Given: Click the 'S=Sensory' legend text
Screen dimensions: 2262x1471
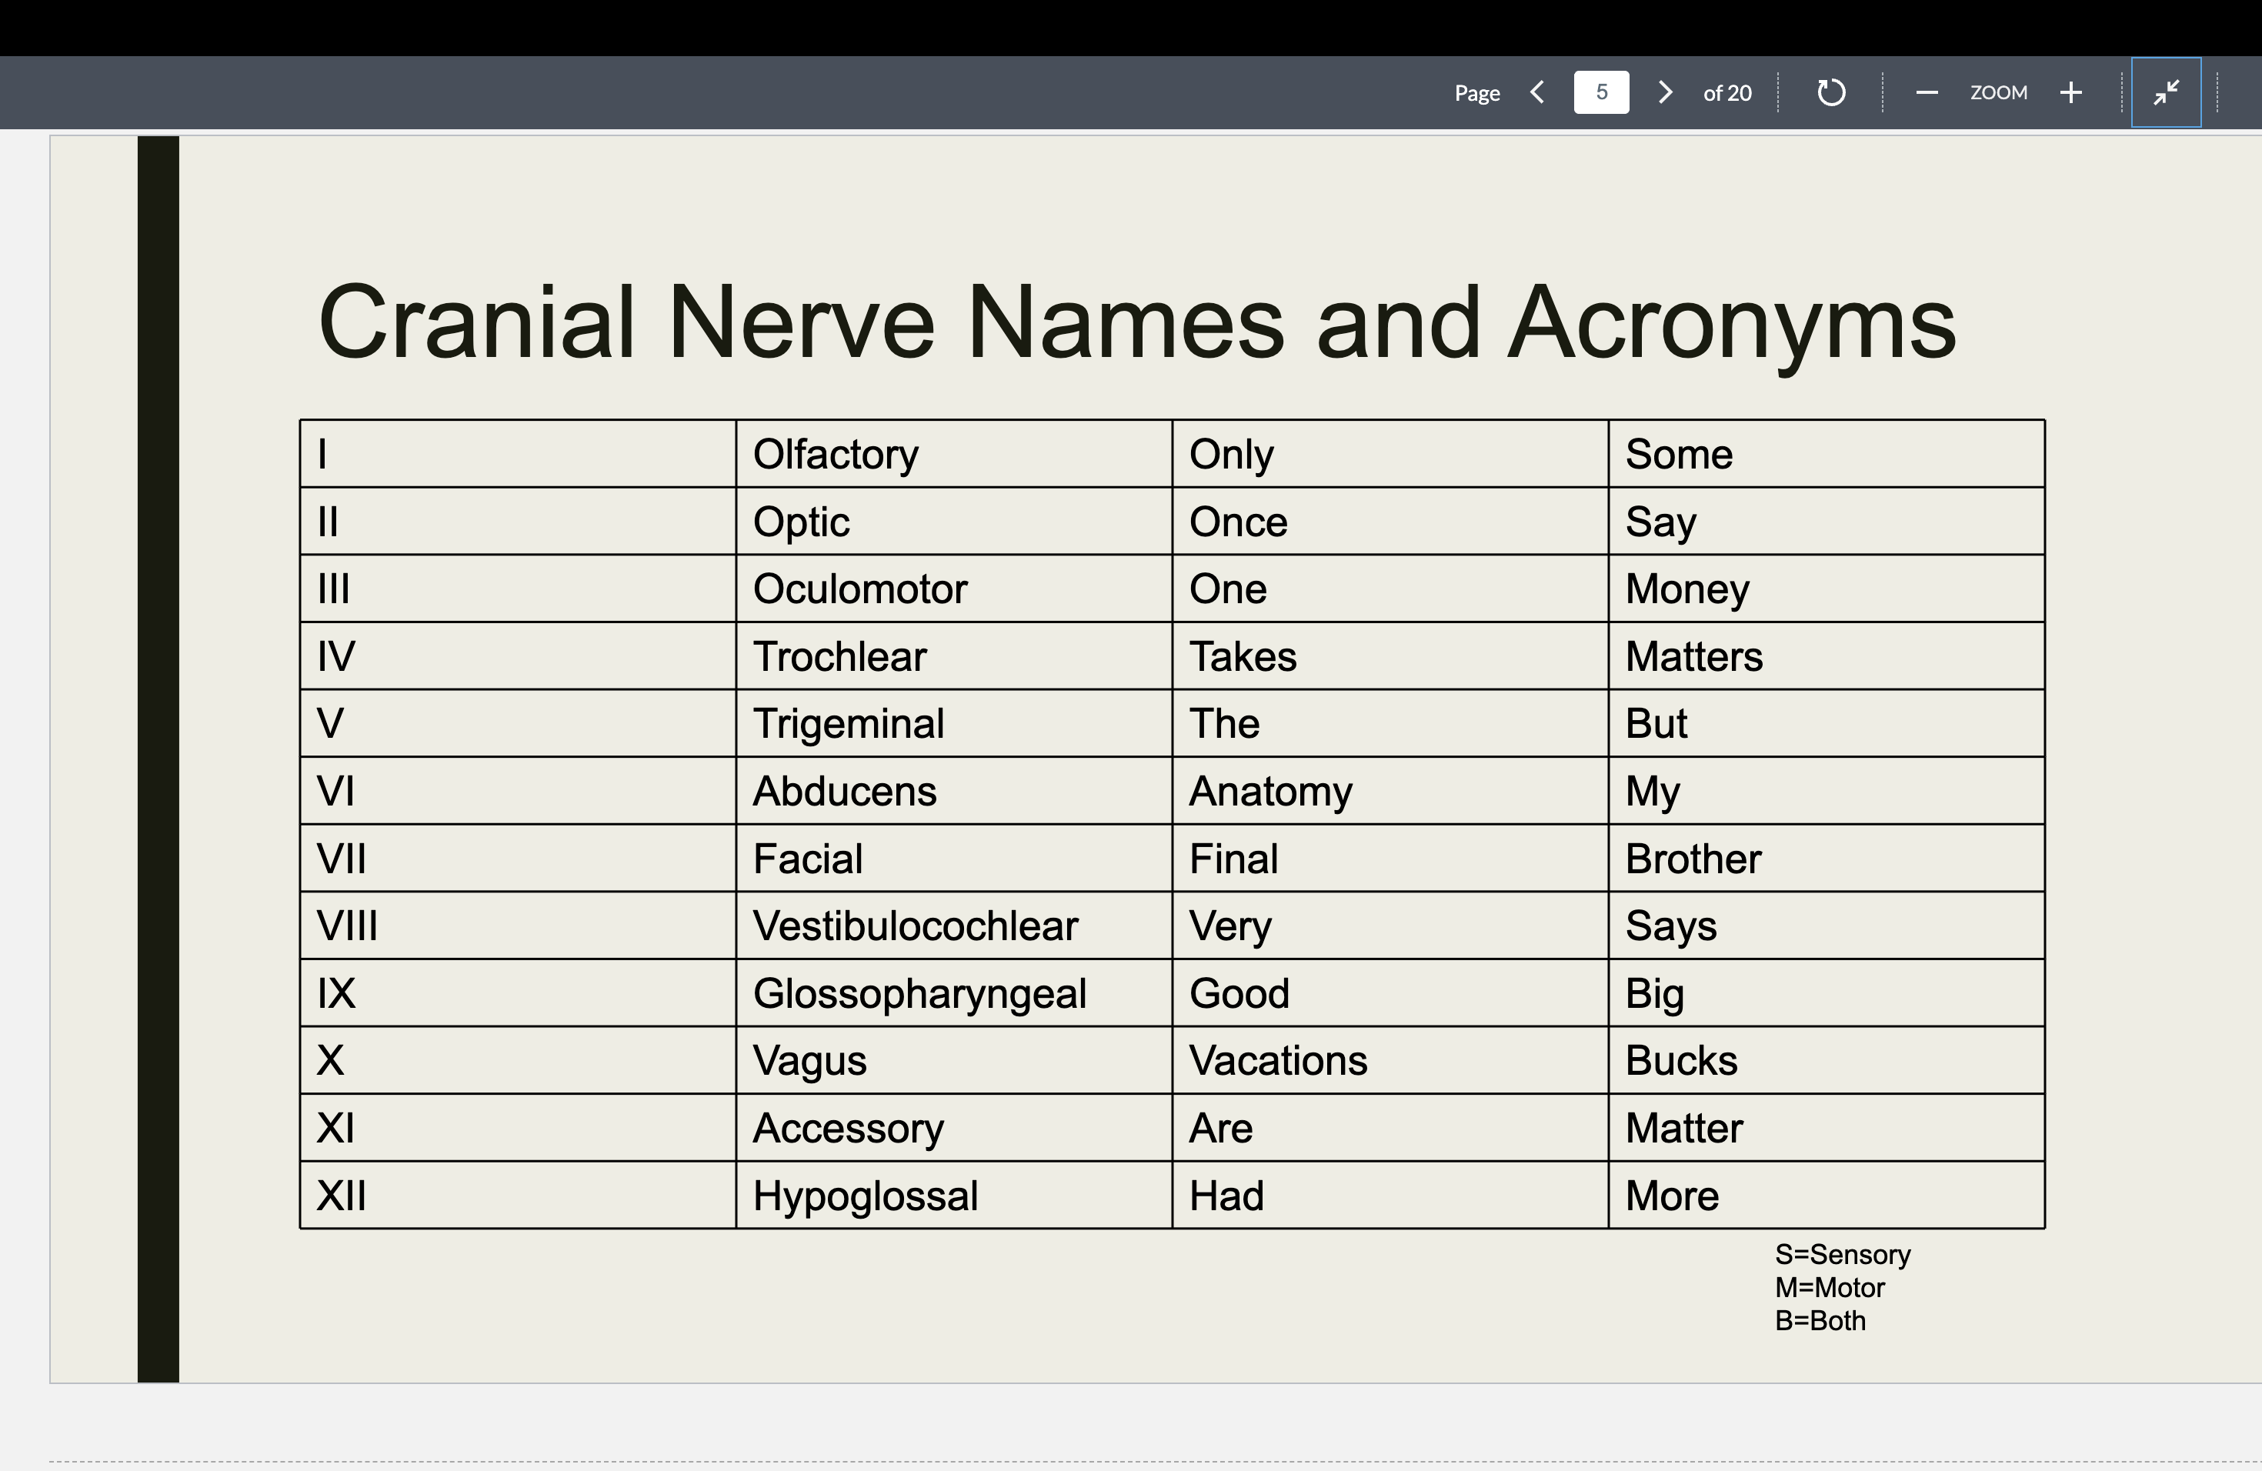Looking at the screenshot, I should pyautogui.click(x=1842, y=1254).
